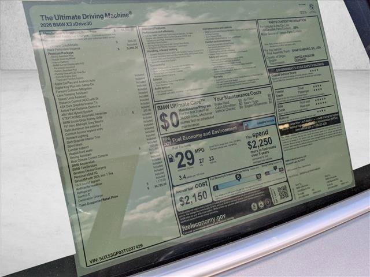This screenshot has width=370, height=277.
Task: Click the smog rating marker 7
Action: [x=275, y=168]
